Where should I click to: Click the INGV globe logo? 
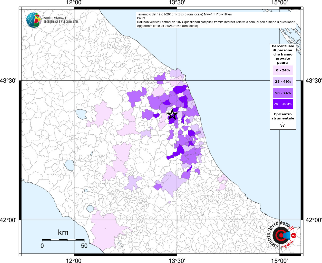pyautogui.click(x=34, y=20)
